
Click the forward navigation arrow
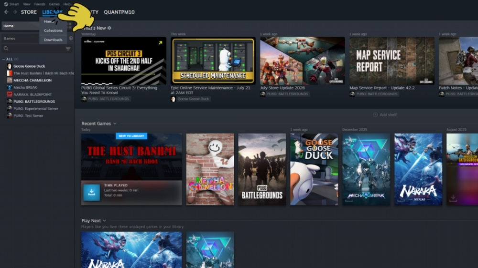15,12
